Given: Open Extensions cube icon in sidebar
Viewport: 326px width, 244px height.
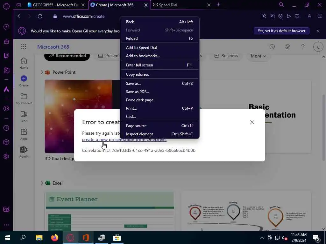Looking at the screenshot, I should (x=6, y=142).
